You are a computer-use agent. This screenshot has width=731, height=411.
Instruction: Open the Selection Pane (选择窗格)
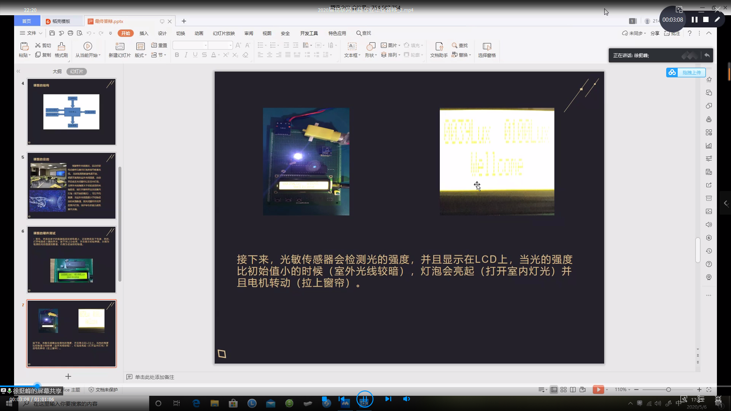(487, 46)
